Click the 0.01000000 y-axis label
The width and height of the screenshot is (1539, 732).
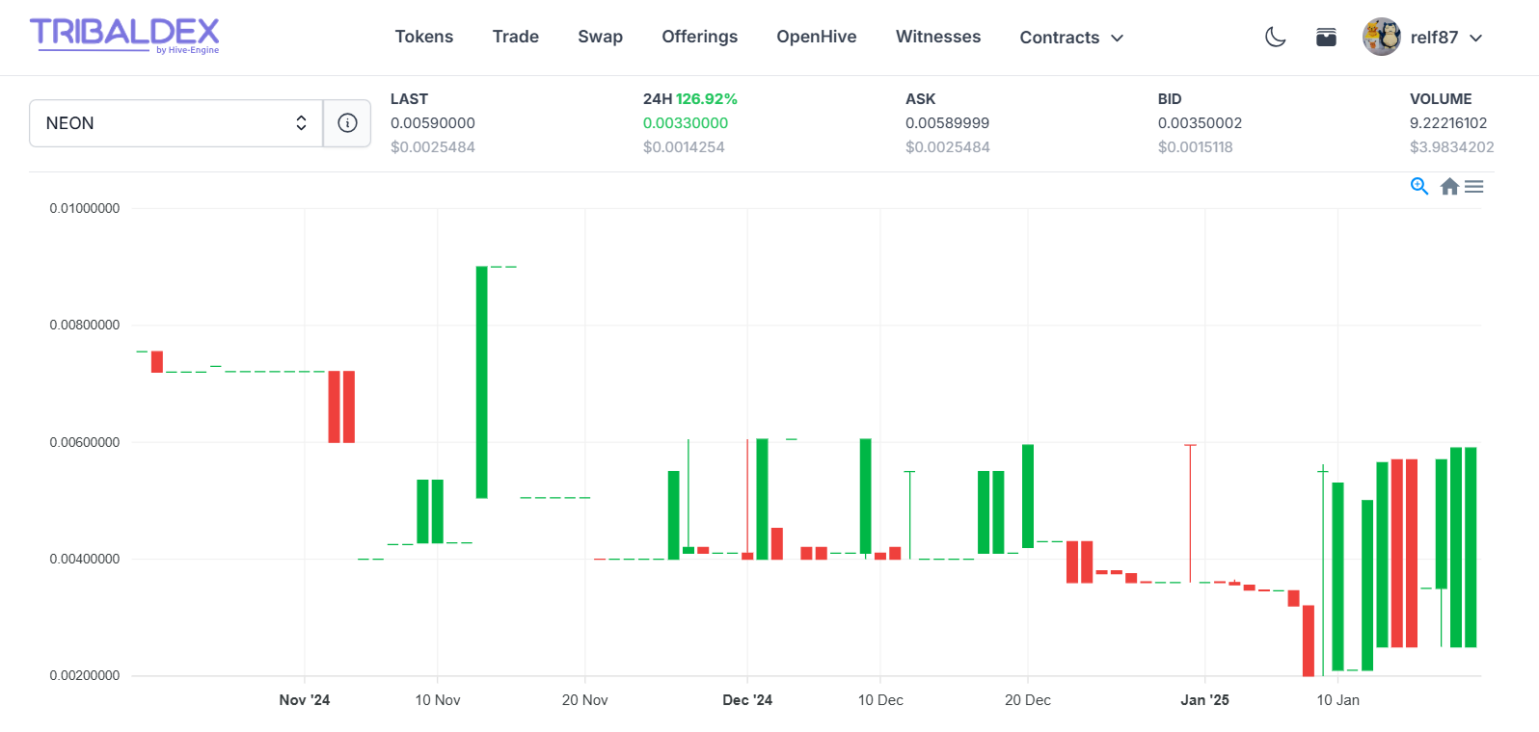[85, 208]
